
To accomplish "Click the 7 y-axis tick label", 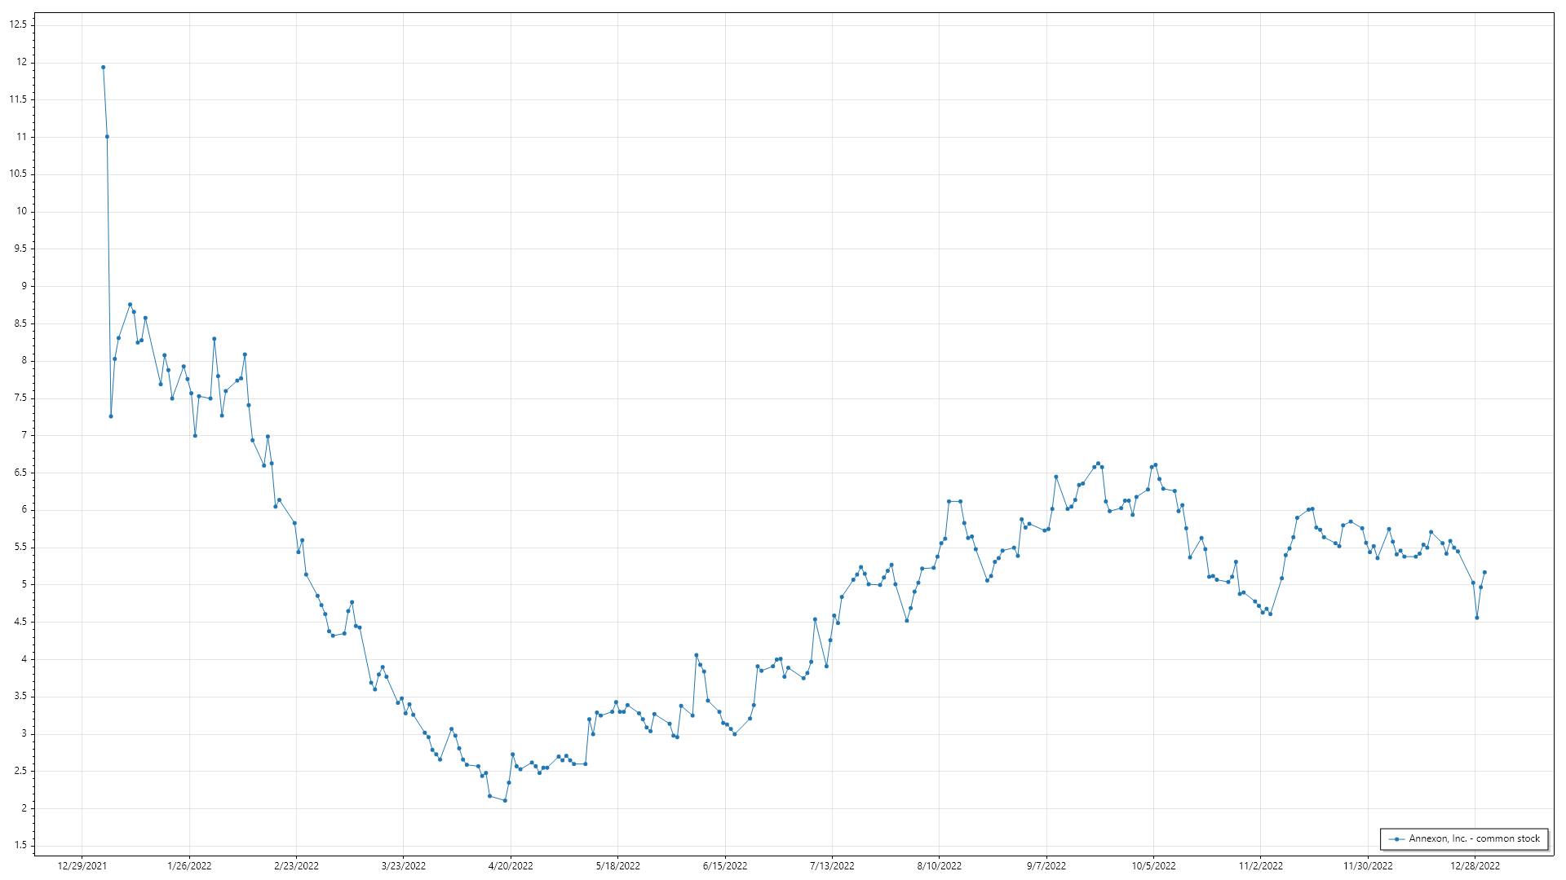I will [24, 435].
